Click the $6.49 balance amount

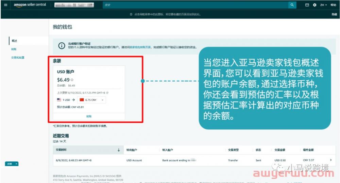tap(63, 80)
